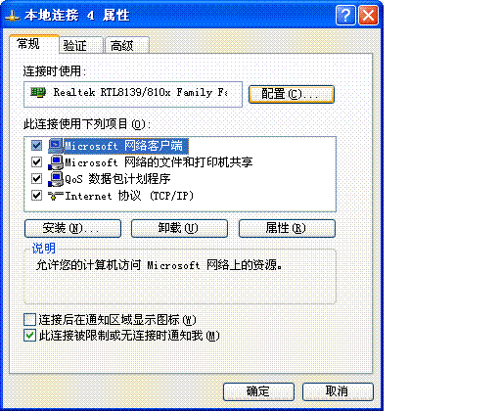Click the 安装(N)... button
Image resolution: width=501 pixels, height=411 pixels.
(x=72, y=228)
